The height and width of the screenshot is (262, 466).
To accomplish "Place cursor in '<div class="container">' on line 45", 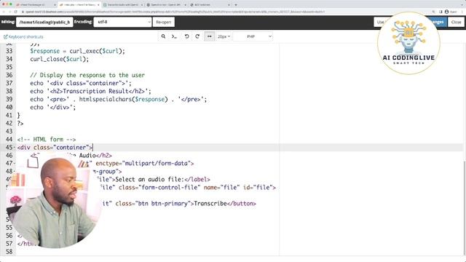I will [55, 147].
